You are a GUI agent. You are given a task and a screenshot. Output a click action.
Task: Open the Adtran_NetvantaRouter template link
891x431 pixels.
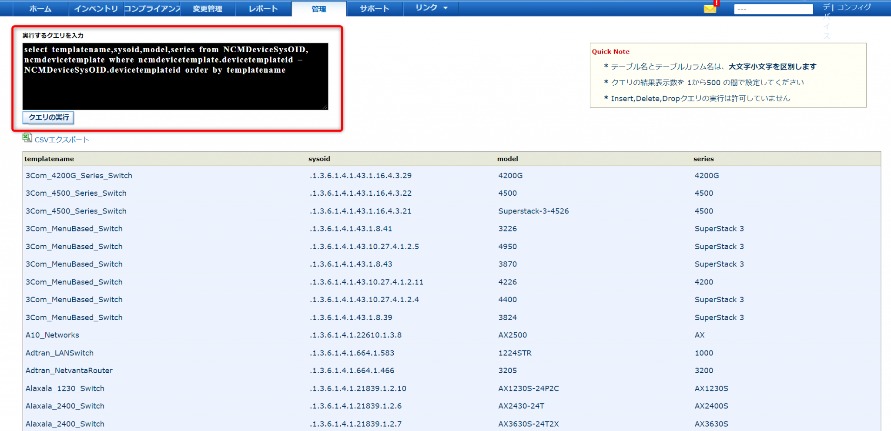point(69,371)
